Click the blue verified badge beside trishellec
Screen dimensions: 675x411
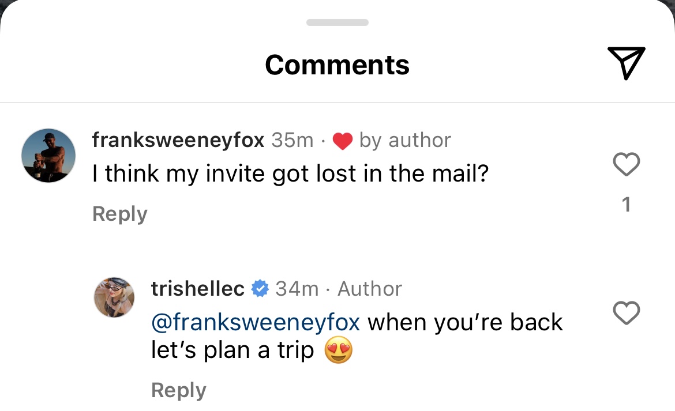click(260, 288)
